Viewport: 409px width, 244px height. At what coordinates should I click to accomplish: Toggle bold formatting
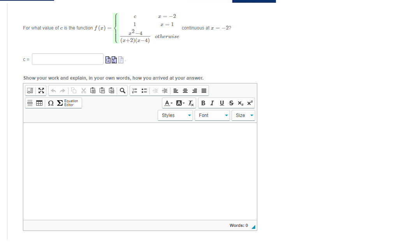point(203,103)
